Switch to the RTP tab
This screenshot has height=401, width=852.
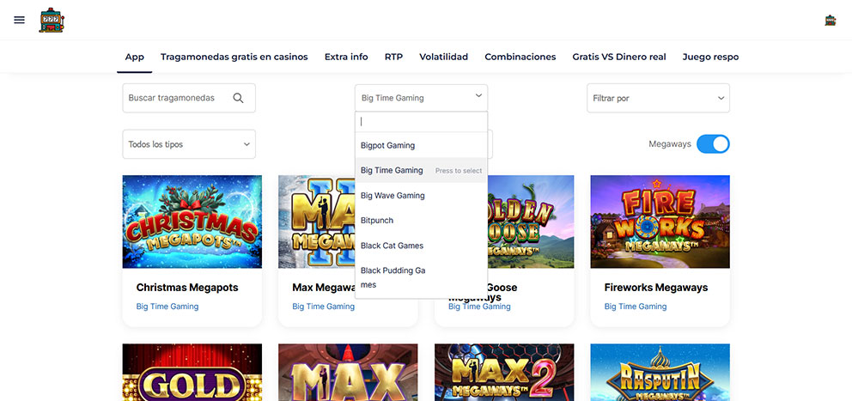coord(393,57)
